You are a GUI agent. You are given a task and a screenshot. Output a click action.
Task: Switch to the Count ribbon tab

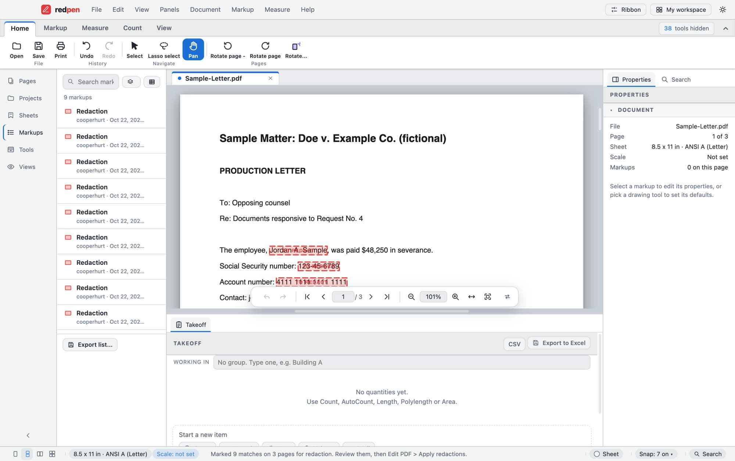(x=132, y=28)
